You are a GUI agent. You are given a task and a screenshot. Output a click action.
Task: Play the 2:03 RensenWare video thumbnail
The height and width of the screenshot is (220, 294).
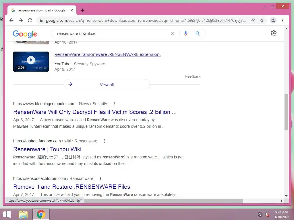[31, 62]
